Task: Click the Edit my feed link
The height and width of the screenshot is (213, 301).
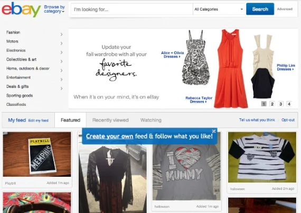Action: pyautogui.click(x=39, y=120)
